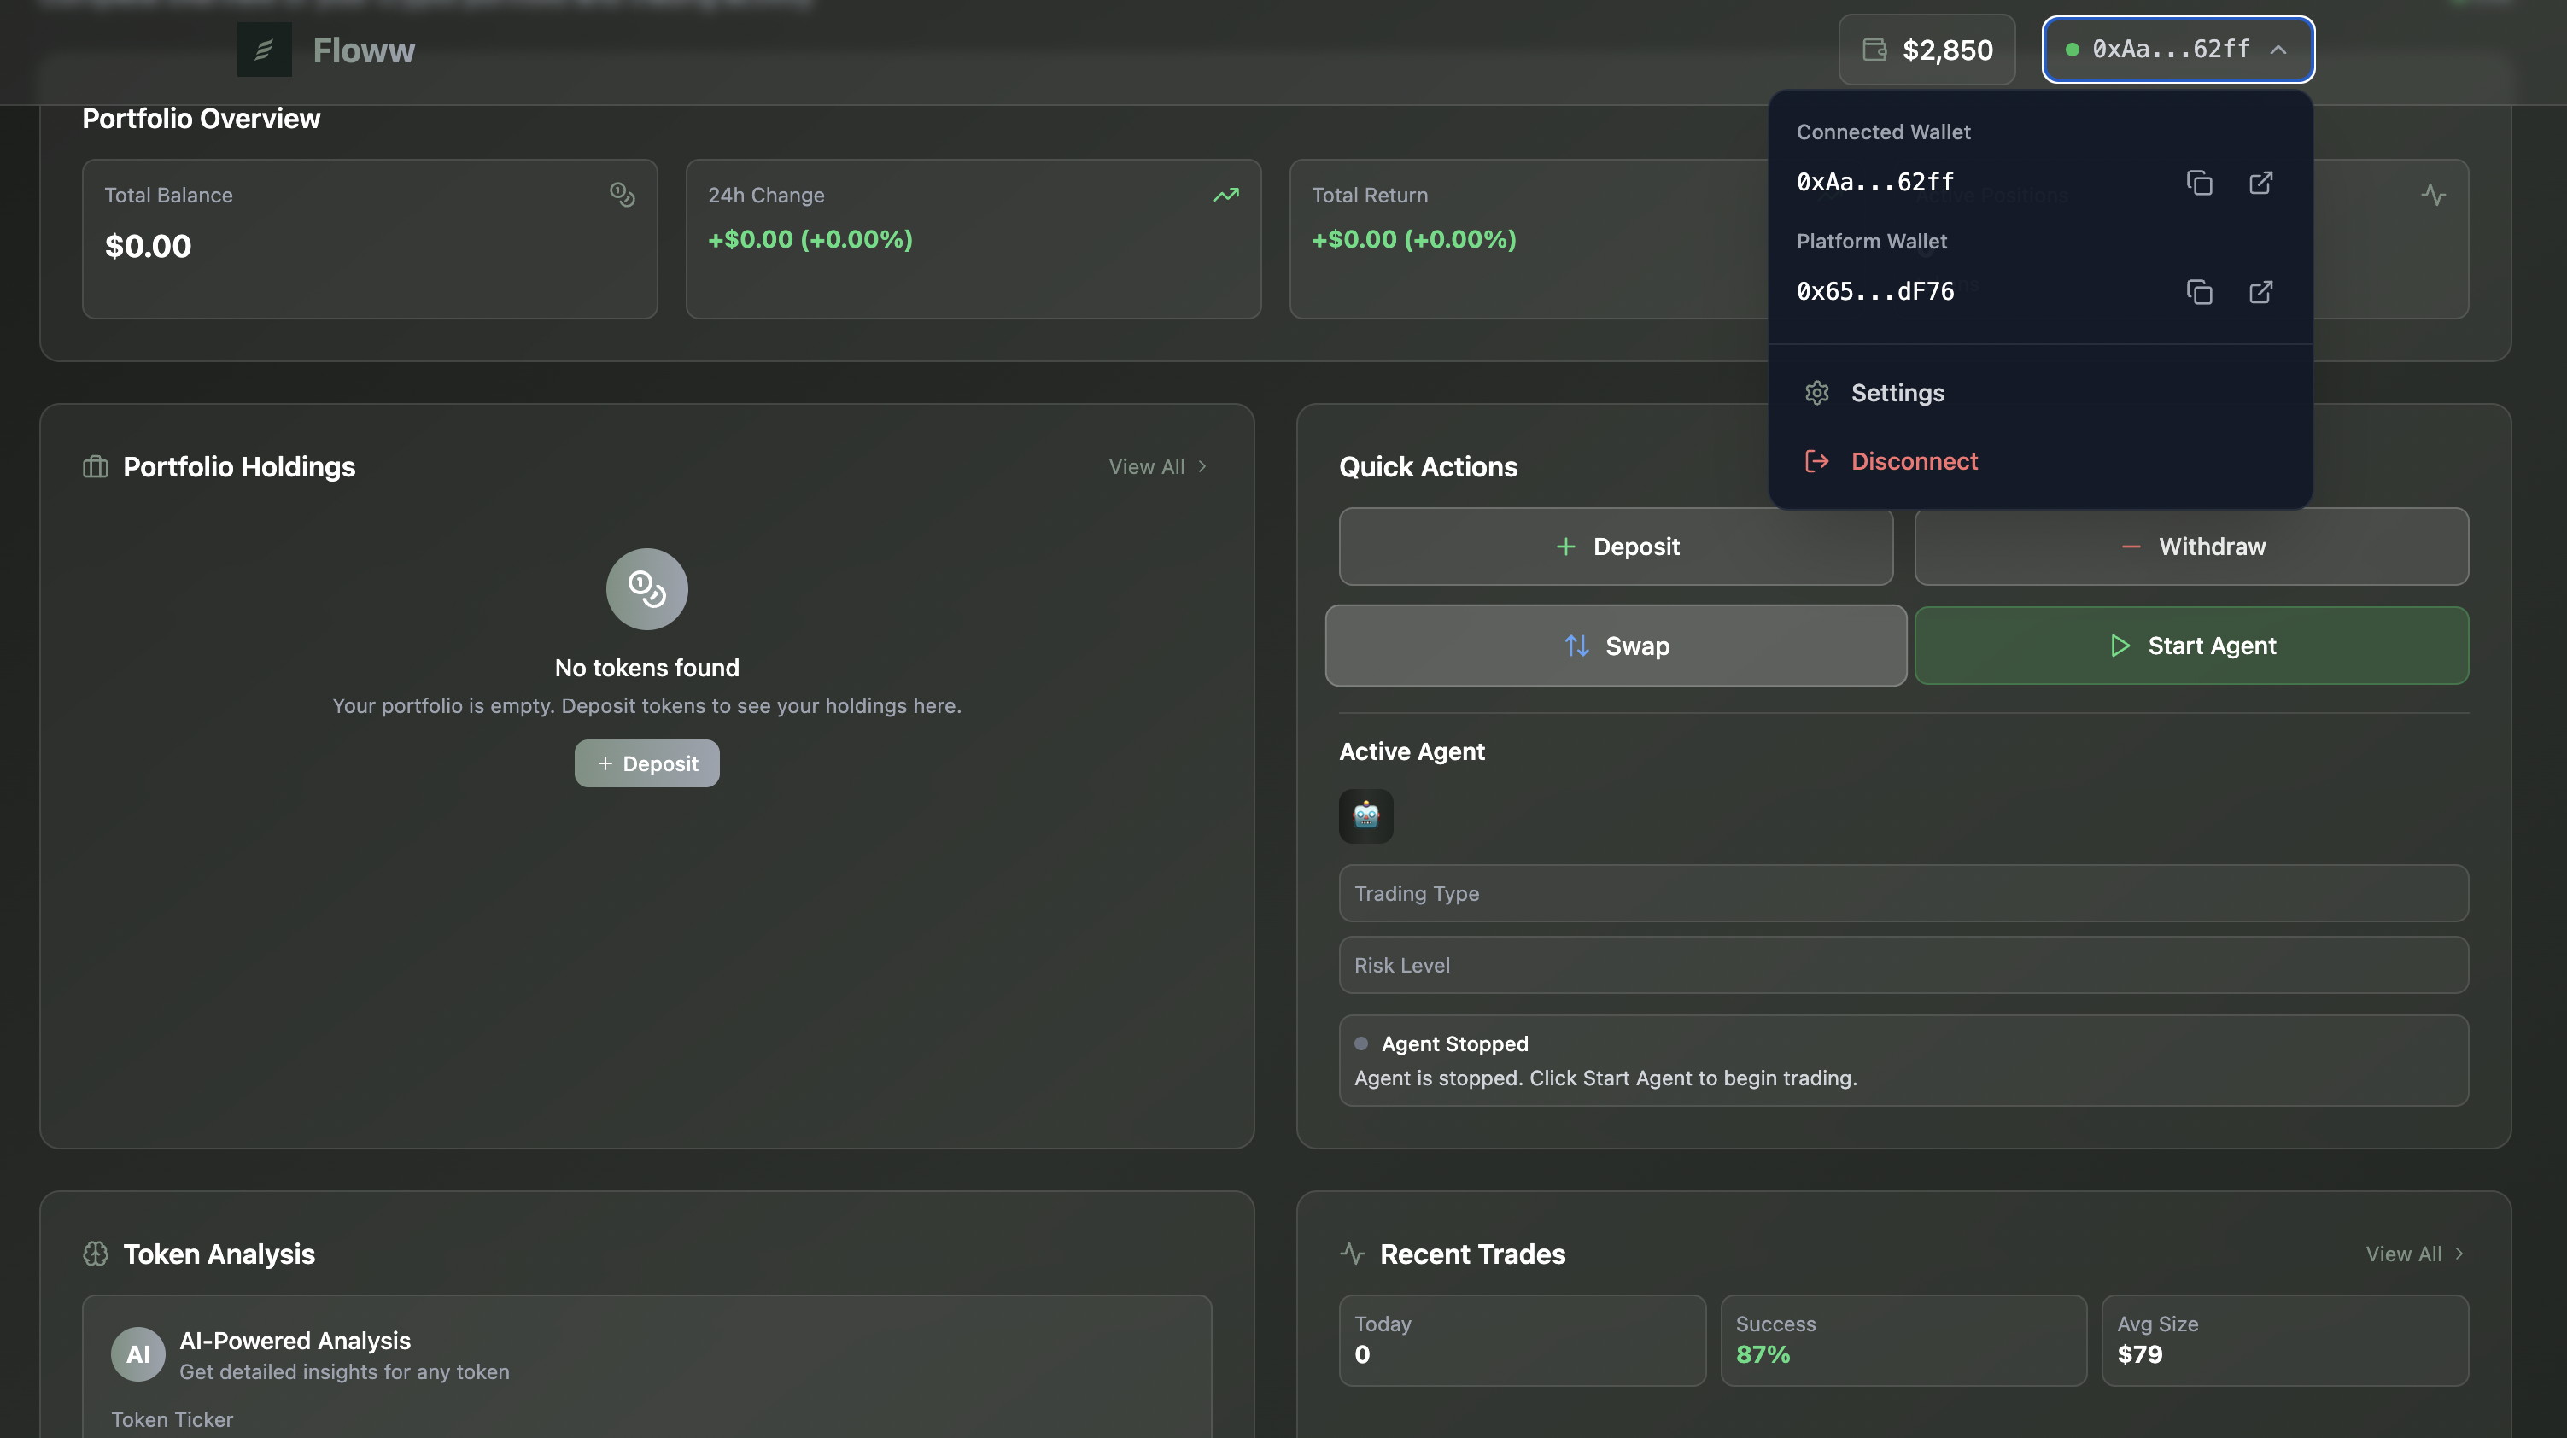2567x1438 pixels.
Task: Click the Start Agent button
Action: pos(2191,646)
